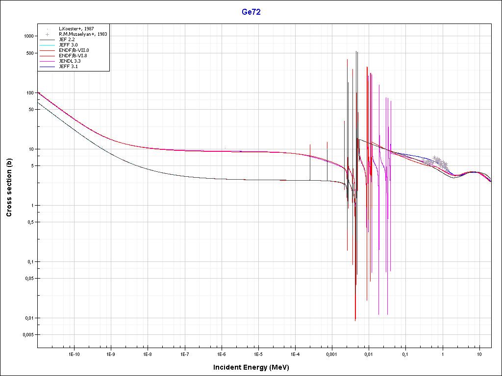Screen dimensions: 502x376
Task: Click the JEFF 3.1 legend label
Action: pyautogui.click(x=68, y=67)
